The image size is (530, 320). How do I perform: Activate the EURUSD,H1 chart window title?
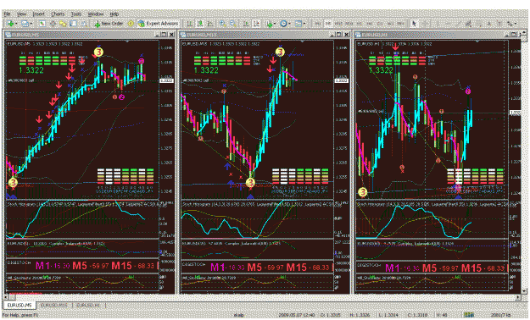click(429, 35)
